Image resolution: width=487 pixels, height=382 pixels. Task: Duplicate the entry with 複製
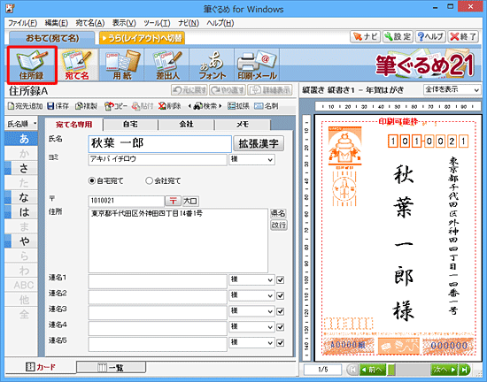[x=86, y=106]
